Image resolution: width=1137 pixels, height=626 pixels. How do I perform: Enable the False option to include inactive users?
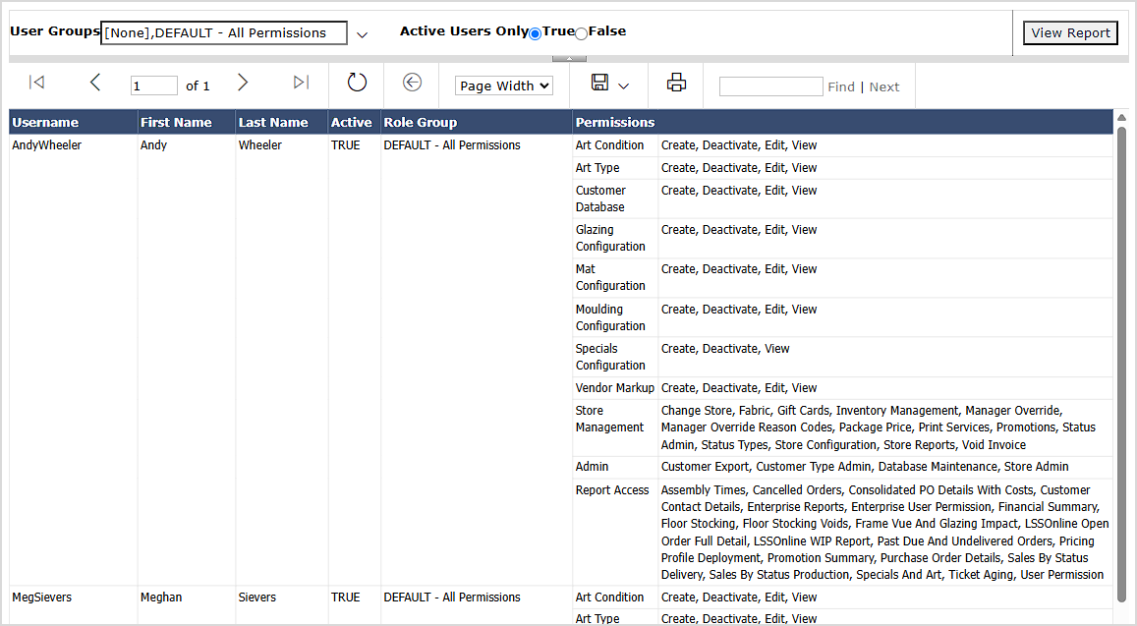pos(580,31)
